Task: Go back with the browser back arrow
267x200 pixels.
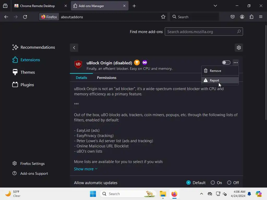Action: point(6,17)
